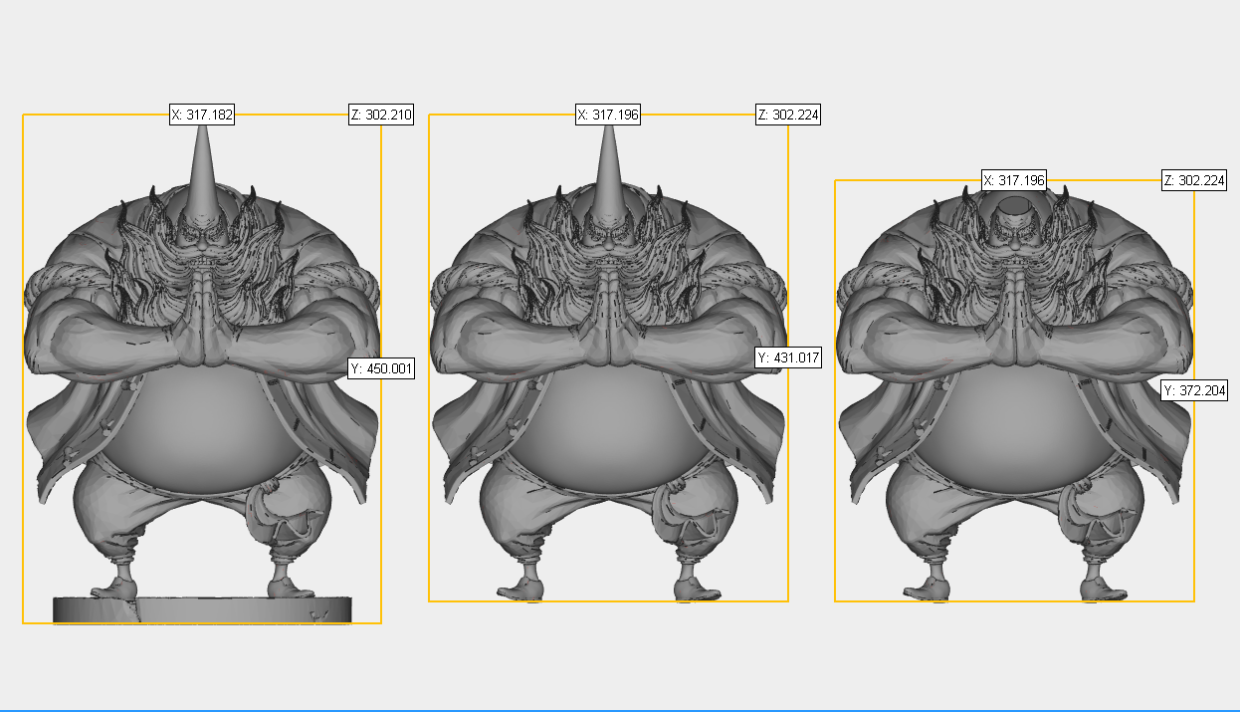Click the cut horn stub on right model
The image size is (1240, 712).
(x=1014, y=206)
